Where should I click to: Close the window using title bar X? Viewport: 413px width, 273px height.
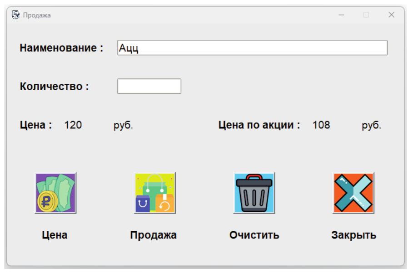[x=391, y=15]
